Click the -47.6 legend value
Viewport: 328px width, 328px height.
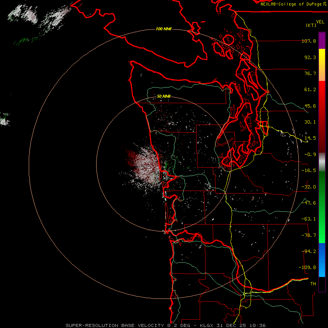click(309, 203)
